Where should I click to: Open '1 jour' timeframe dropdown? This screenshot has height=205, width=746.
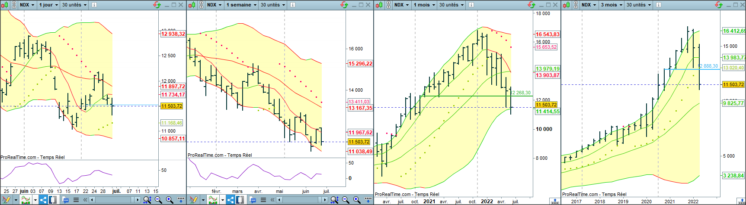point(48,5)
